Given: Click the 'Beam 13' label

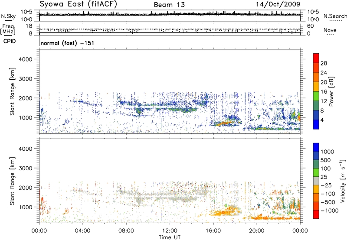Looking at the screenshot, I should click(x=169, y=5).
